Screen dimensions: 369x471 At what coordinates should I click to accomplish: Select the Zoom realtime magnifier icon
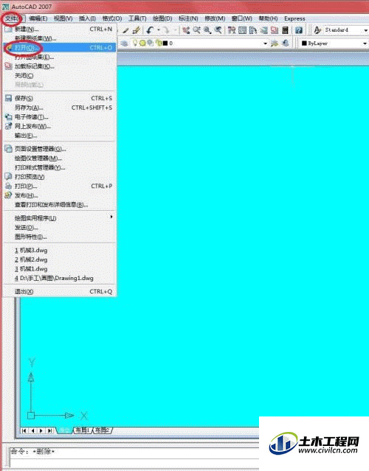pyautogui.click(x=197, y=30)
